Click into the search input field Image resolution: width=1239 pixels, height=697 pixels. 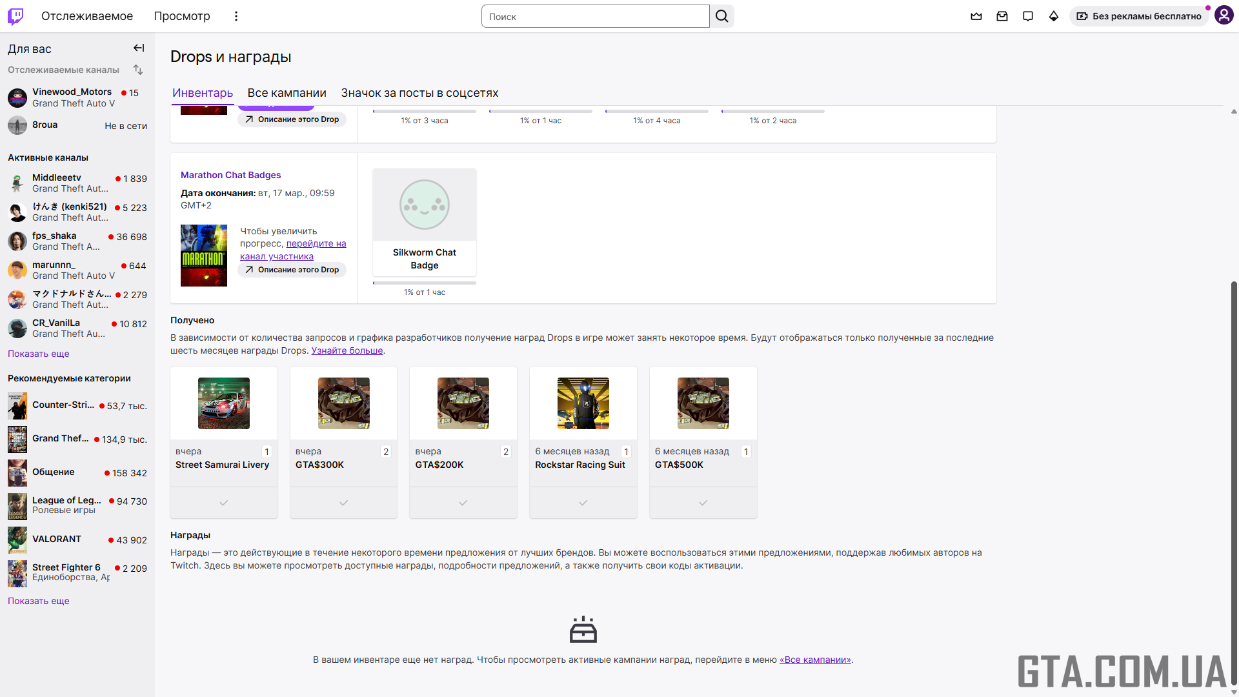click(x=595, y=17)
